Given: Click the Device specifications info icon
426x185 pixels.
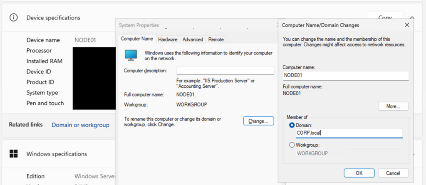Looking at the screenshot, I should [x=14, y=18].
